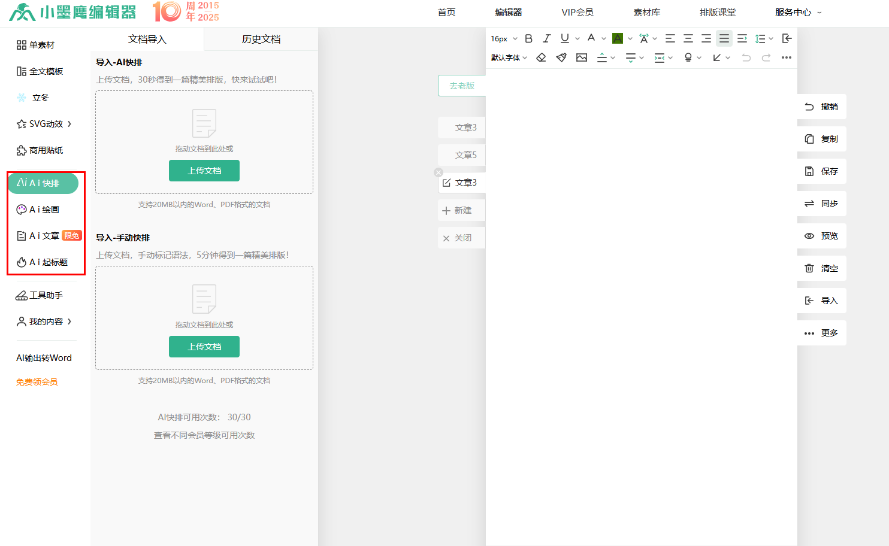
Task: Select the format painter brush tool
Action: (x=561, y=57)
